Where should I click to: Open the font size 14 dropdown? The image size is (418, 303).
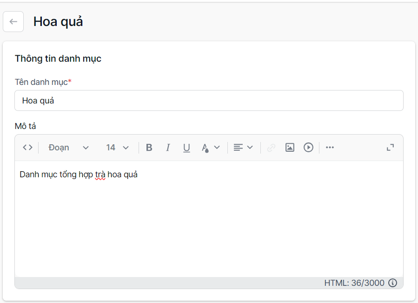tap(117, 148)
